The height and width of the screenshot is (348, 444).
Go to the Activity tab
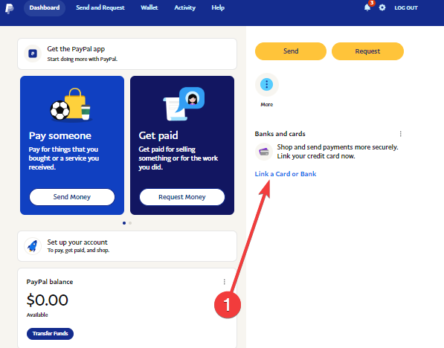point(184,7)
